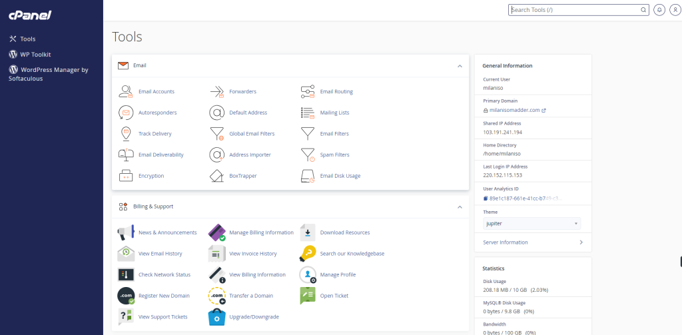Open the Mailing Lists icon
Viewport: 682px width, 335px height.
click(308, 113)
